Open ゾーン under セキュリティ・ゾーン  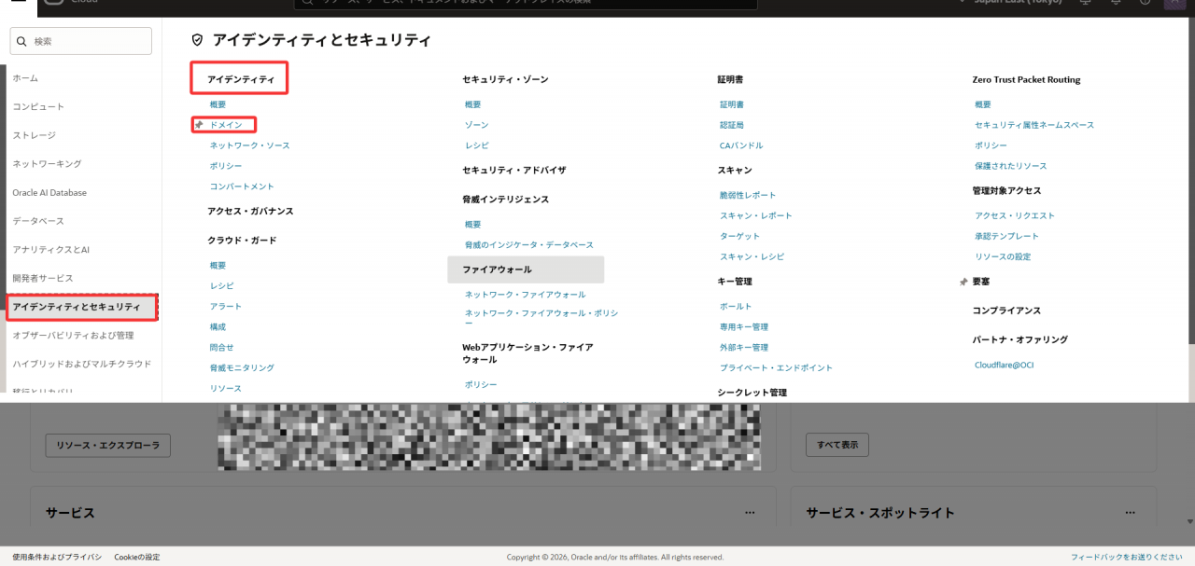[x=477, y=125]
